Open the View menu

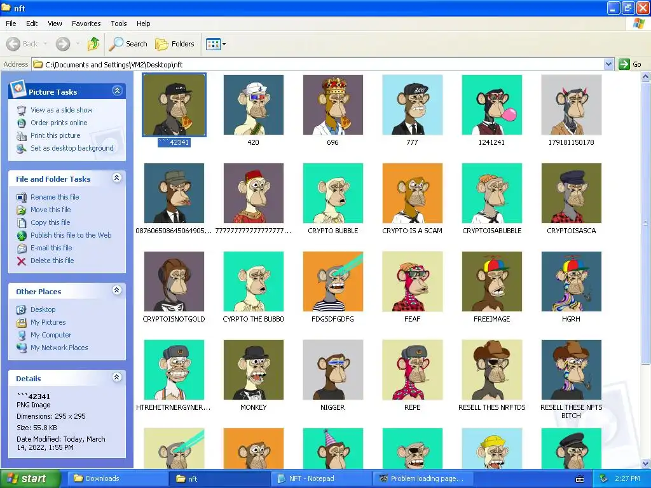click(55, 24)
